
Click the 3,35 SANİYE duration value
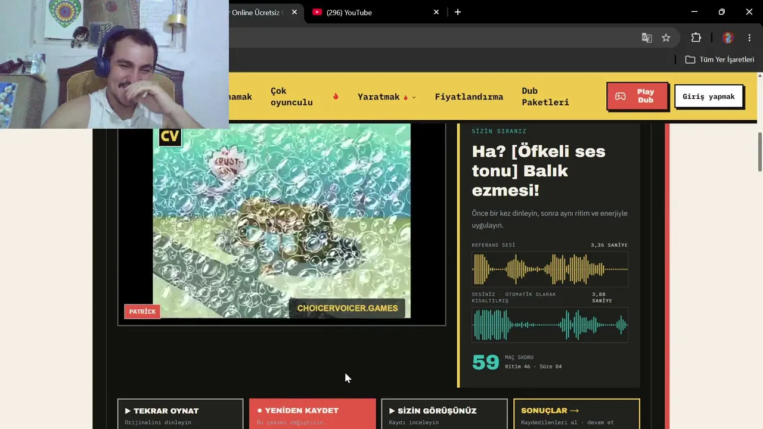coord(609,245)
